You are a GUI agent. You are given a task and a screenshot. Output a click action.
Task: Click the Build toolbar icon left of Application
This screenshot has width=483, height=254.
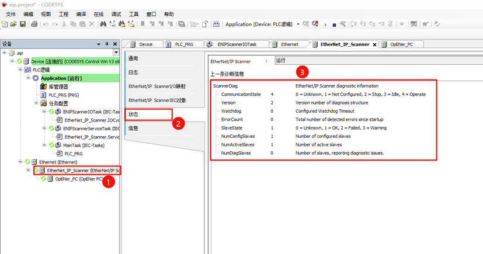[216, 24]
